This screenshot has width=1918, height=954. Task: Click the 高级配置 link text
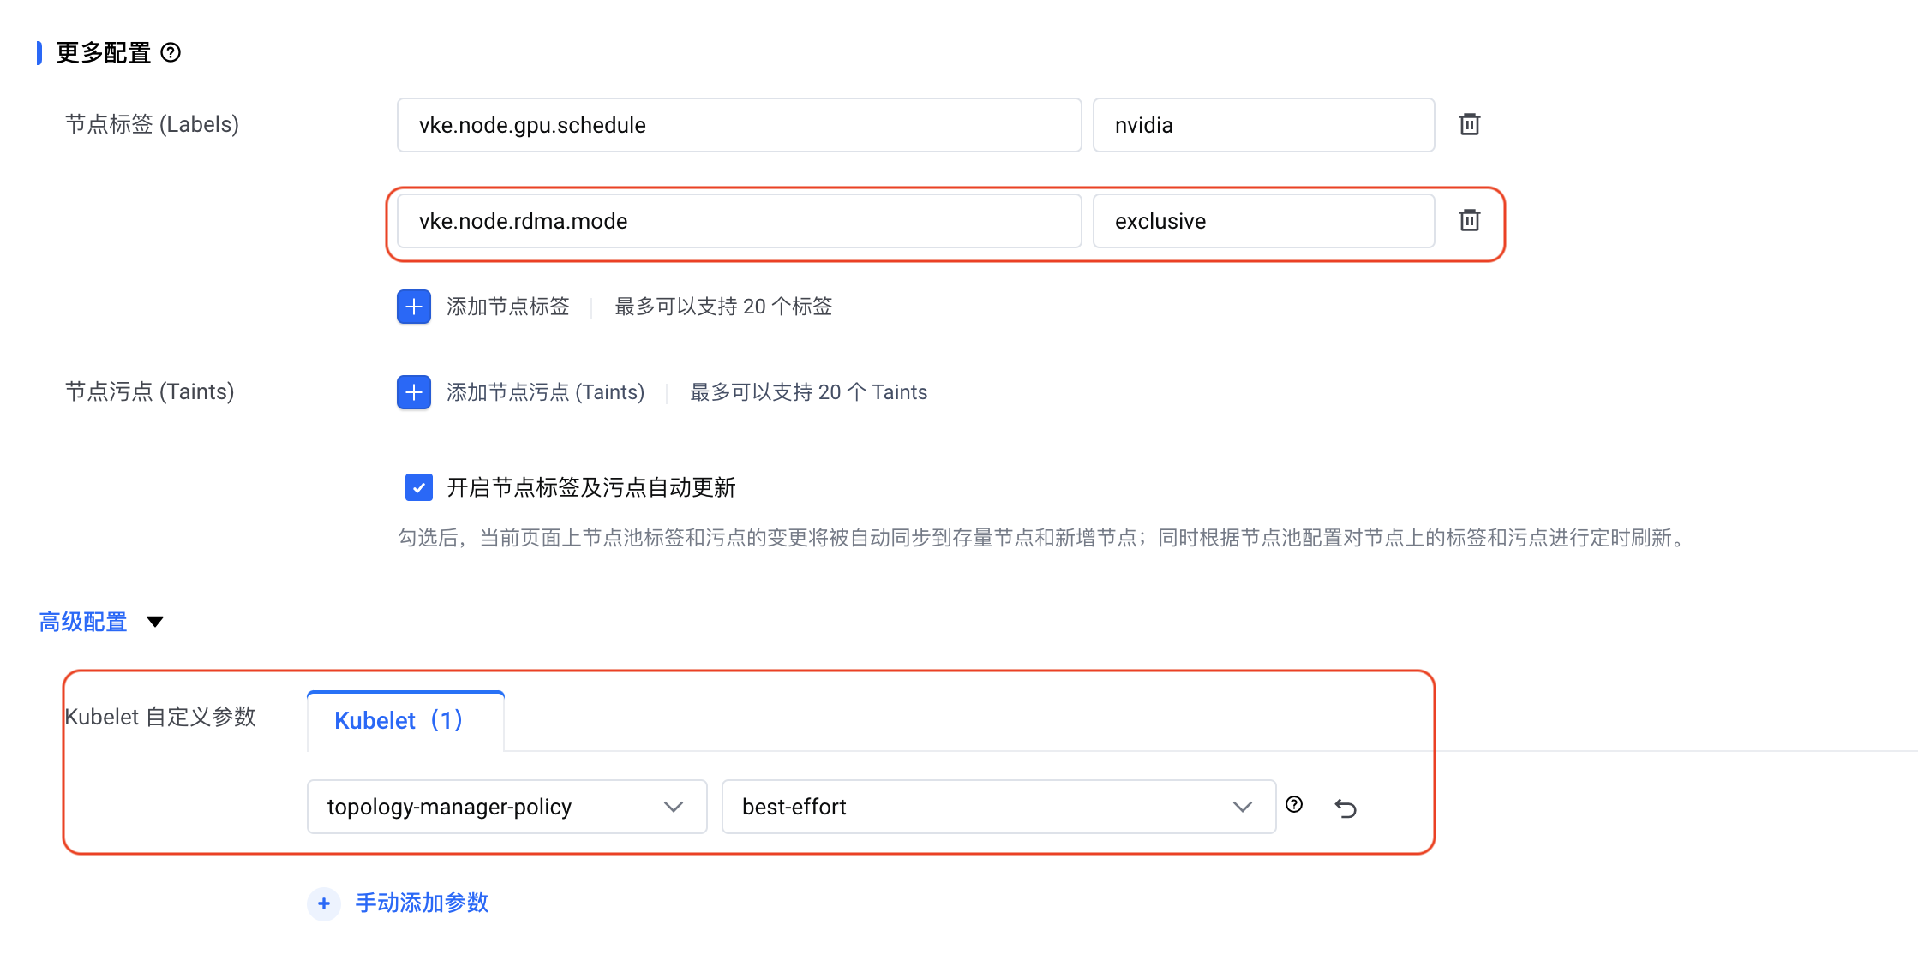(x=83, y=622)
